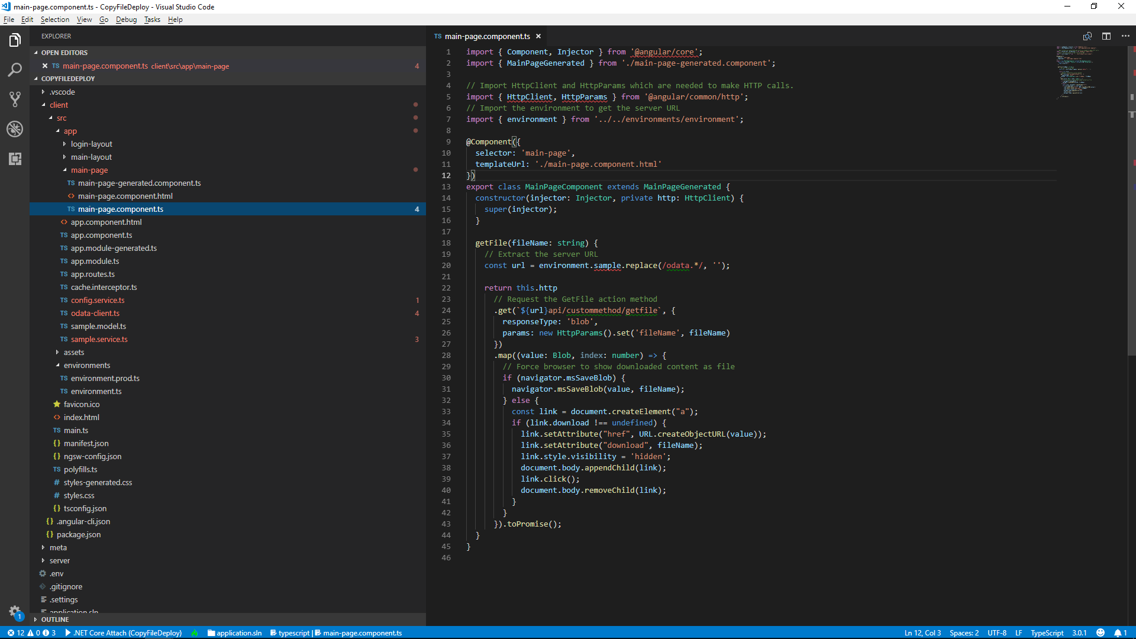The width and height of the screenshot is (1136, 639).
Task: Open the View menu
Action: (84, 20)
